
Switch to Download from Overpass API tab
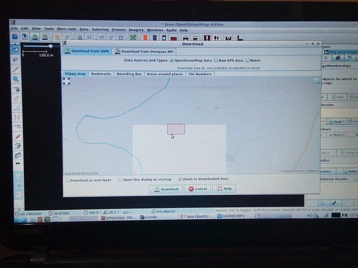(145, 51)
